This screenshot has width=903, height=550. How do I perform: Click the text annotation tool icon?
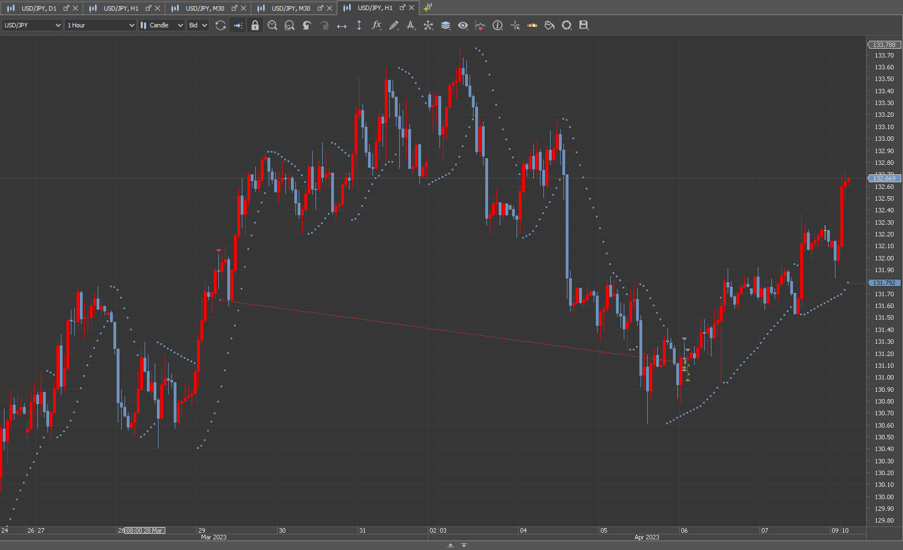coord(411,25)
